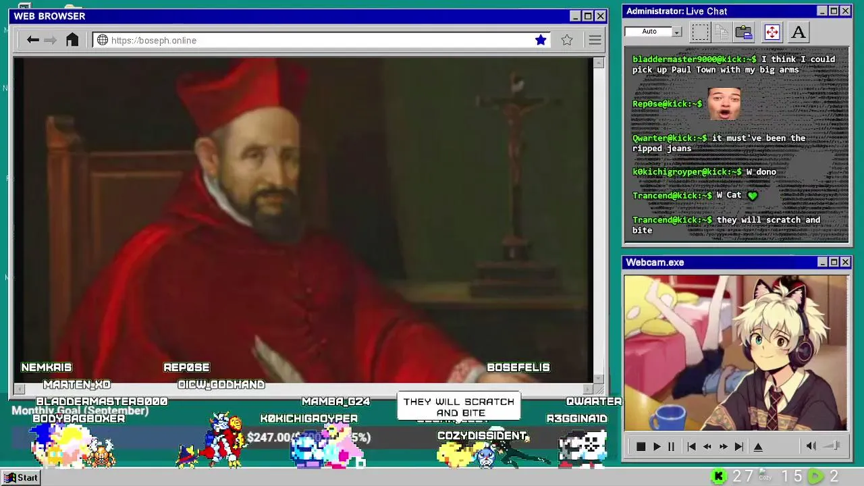Click the forward arrow in web browser
The width and height of the screenshot is (864, 486).
pos(51,40)
